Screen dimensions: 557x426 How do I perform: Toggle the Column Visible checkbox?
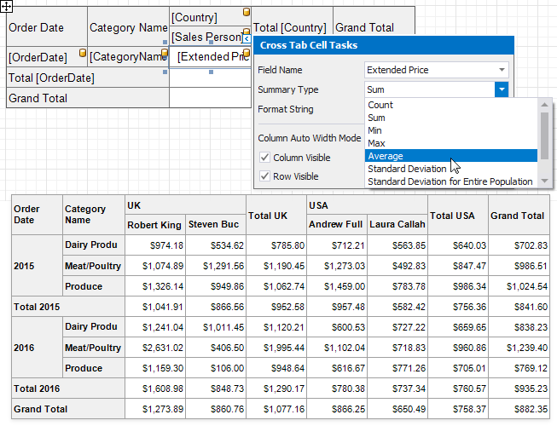[x=264, y=158]
